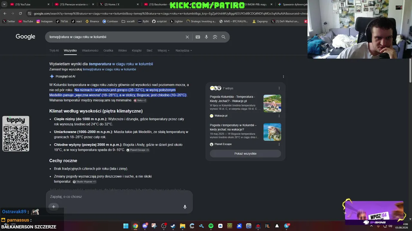Open Planet Escape iguana thumbnail image
Image resolution: width=412 pixels, height=231 pixels.
point(272,132)
